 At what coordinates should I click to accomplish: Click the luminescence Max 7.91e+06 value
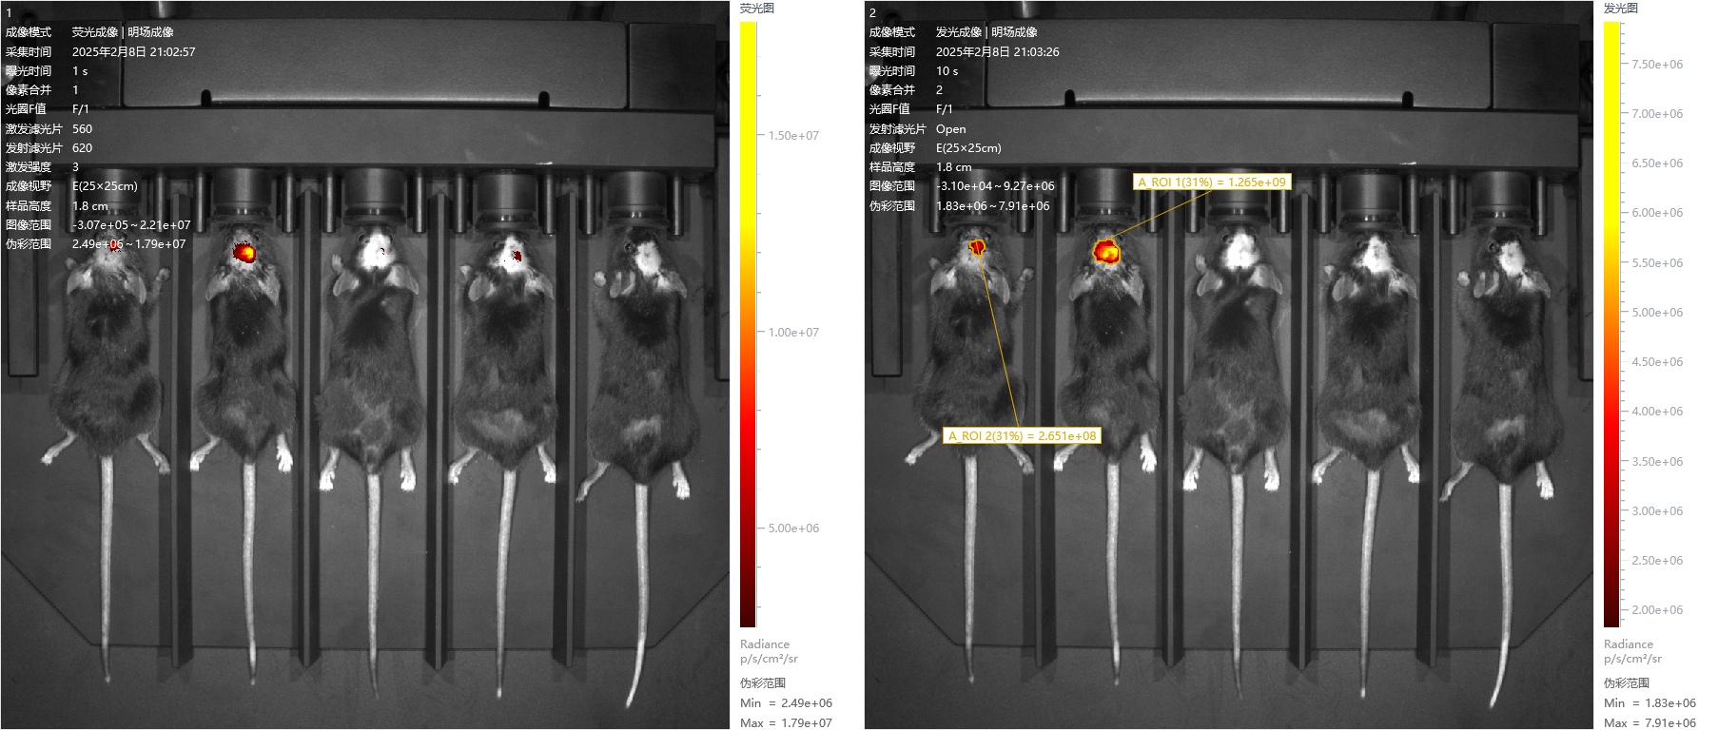[1669, 722]
